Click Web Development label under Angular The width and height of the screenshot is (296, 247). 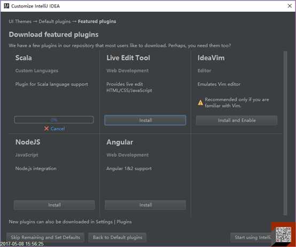128,155
